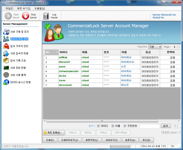Click the star icon on 계정 등록 button
183x150 pixels.
point(45,133)
